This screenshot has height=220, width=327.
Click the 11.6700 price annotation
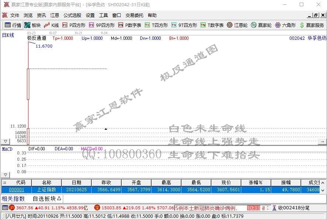click(x=44, y=46)
